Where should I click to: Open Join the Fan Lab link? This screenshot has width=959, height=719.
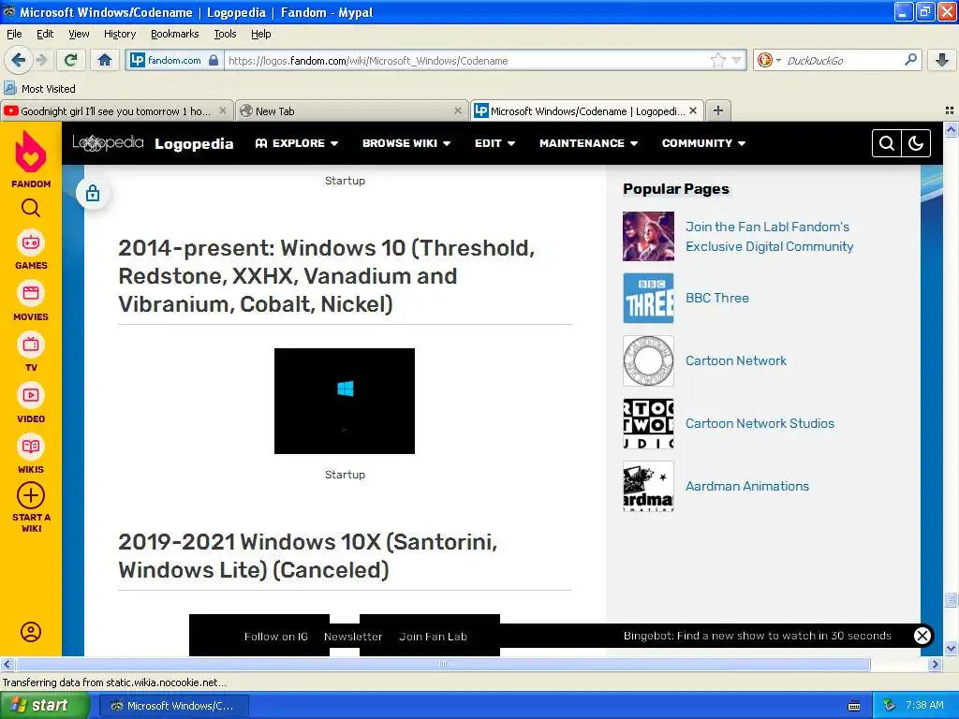point(770,237)
